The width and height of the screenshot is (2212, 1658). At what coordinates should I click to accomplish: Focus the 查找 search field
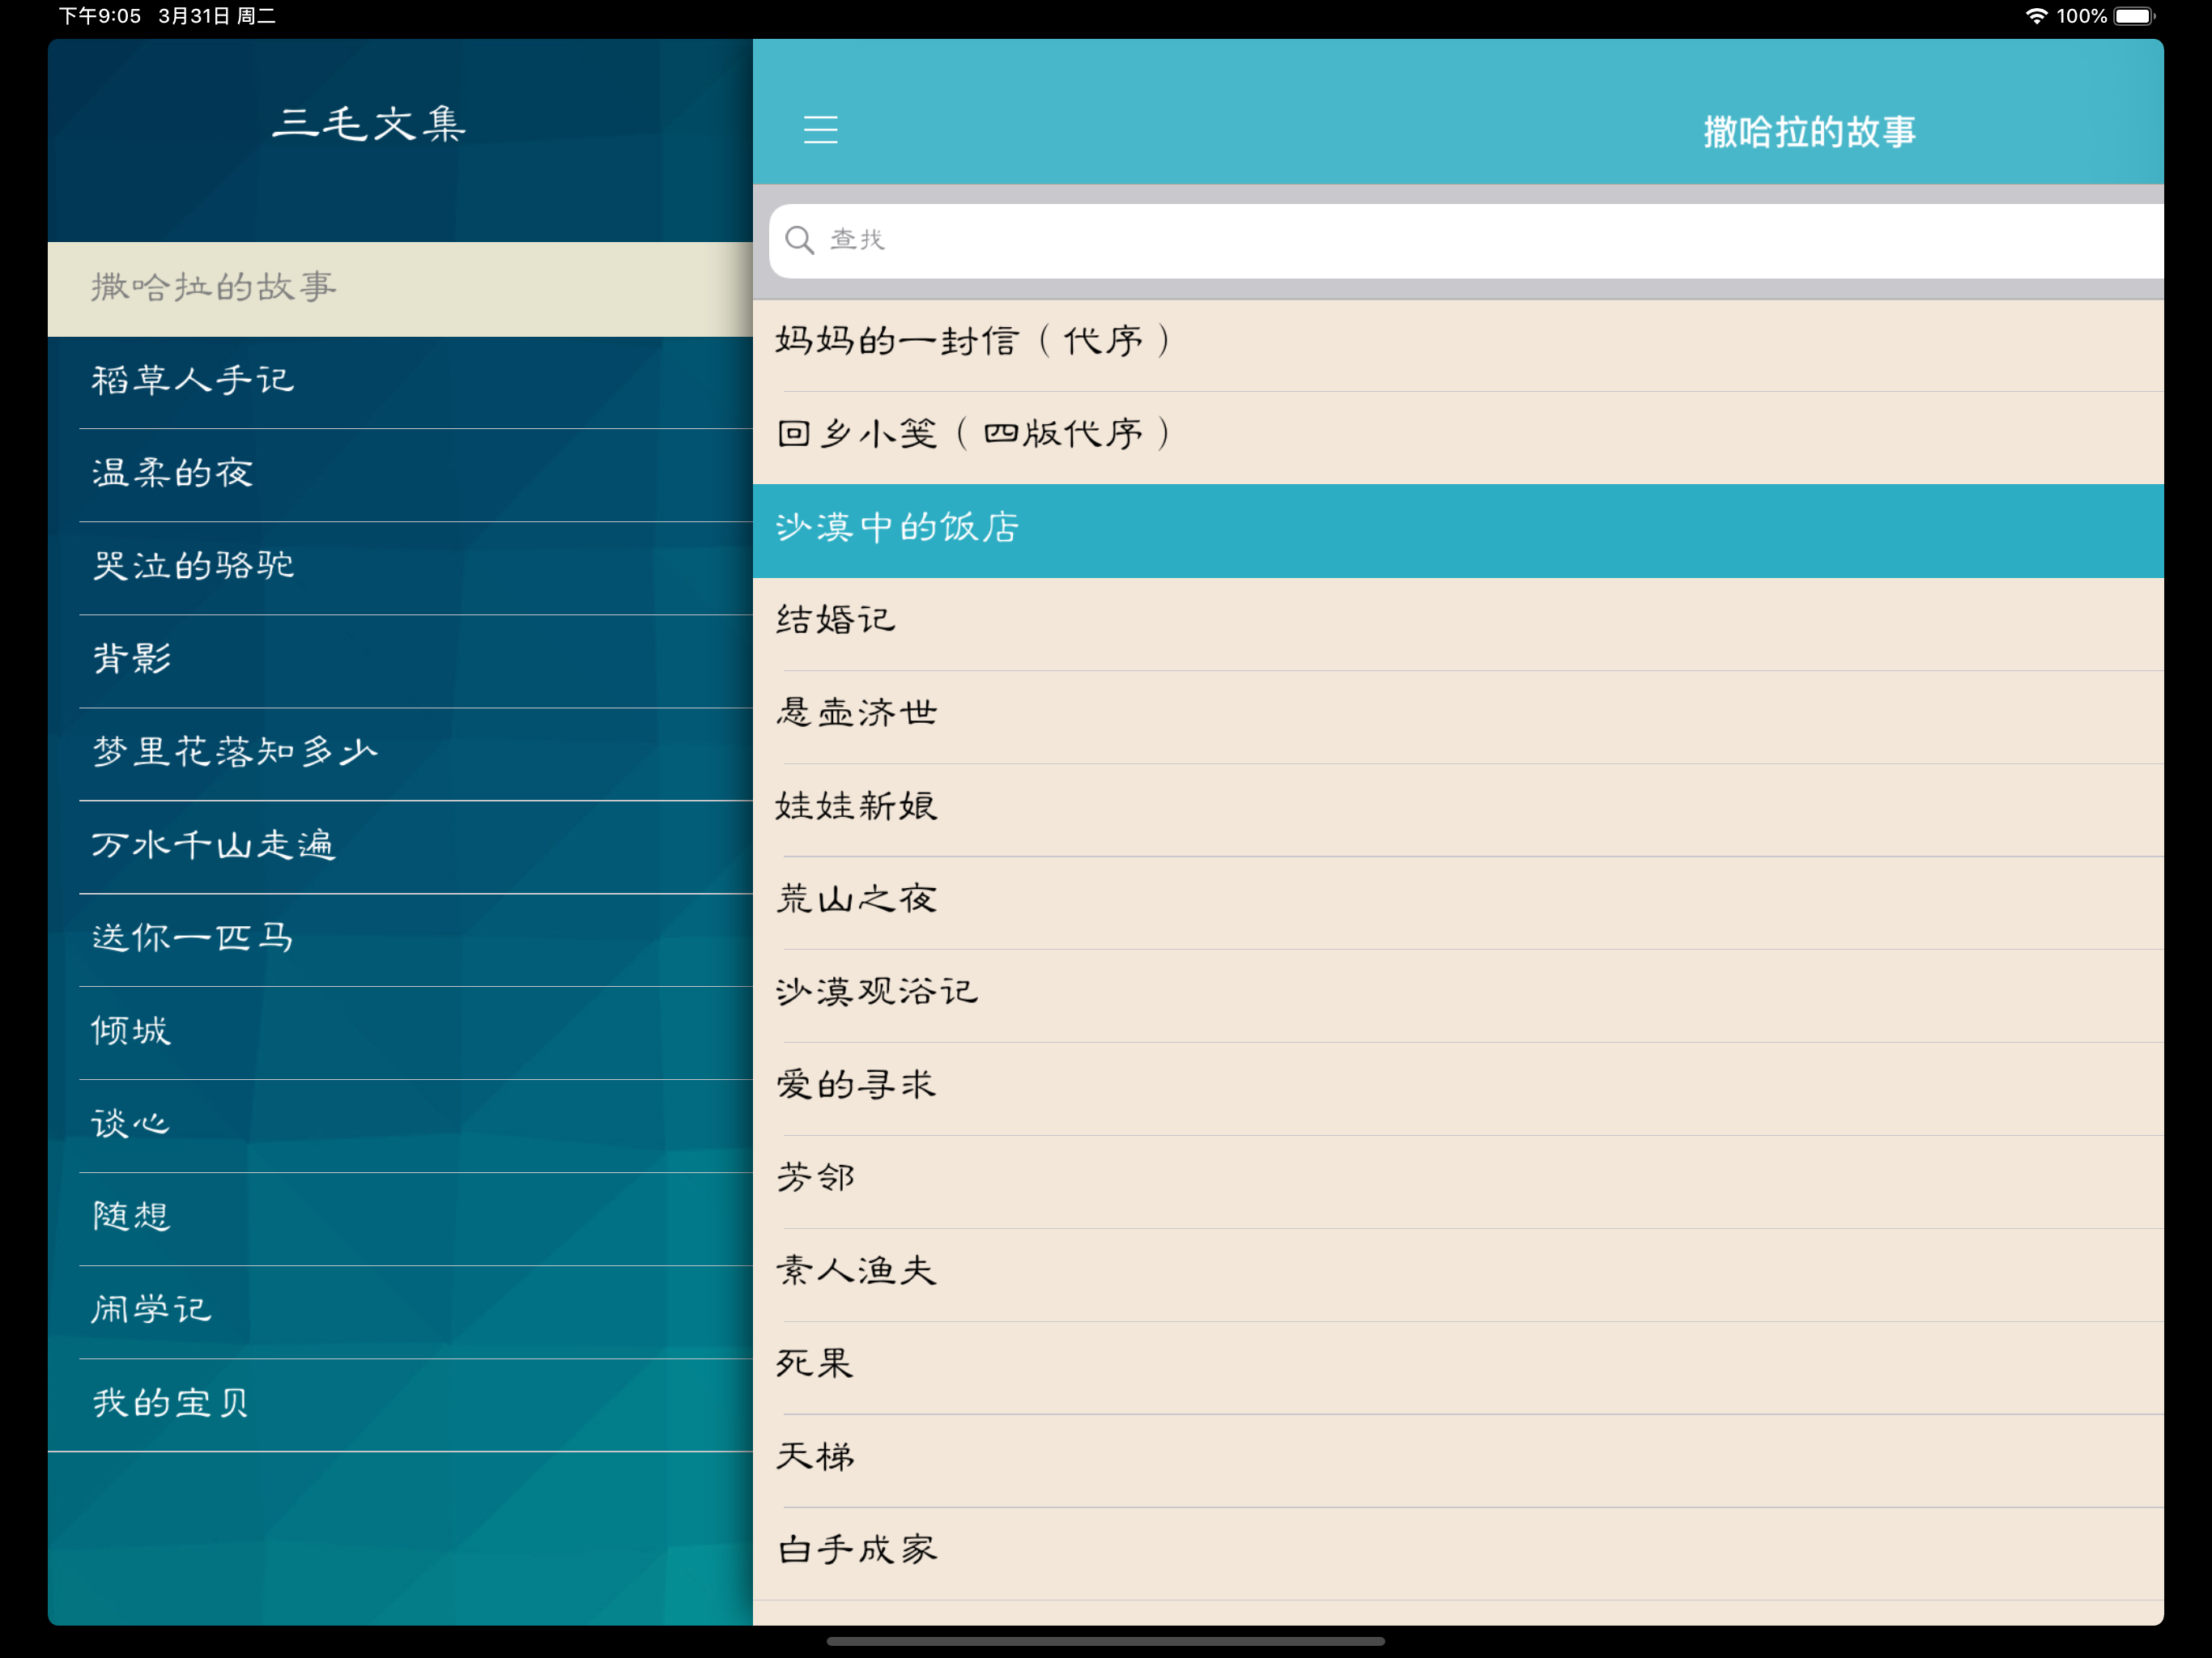(x=1466, y=241)
